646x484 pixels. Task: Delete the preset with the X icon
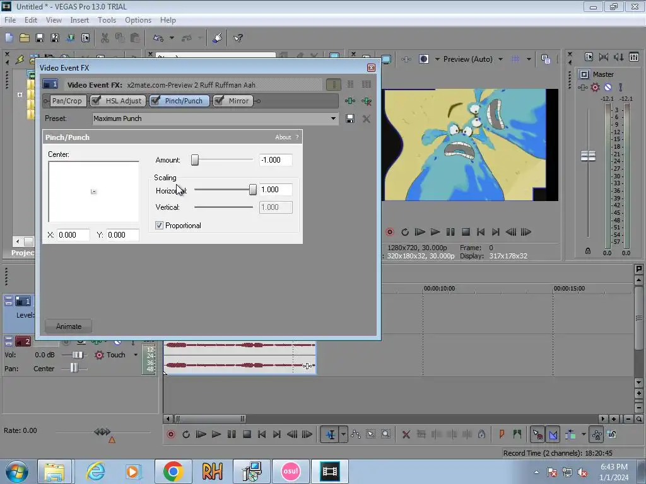point(367,118)
